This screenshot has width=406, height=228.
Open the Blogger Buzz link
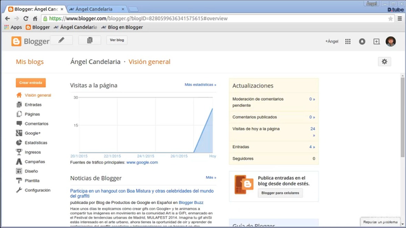click(191, 203)
